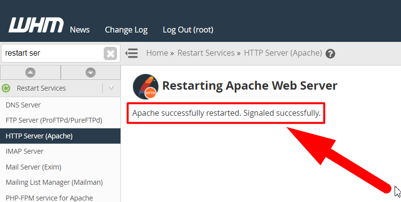Collapse Restart Services with chevron
The height and width of the screenshot is (202, 401).
[x=111, y=88]
